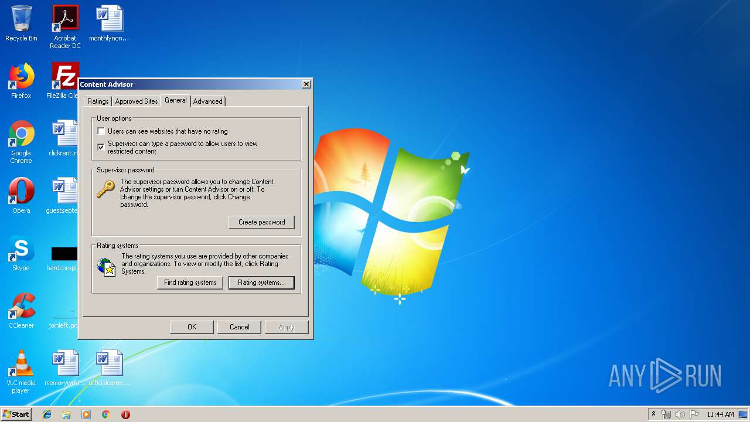This screenshot has height=422, width=750.
Task: Select the memorywrit Word document icon
Action: (65, 368)
